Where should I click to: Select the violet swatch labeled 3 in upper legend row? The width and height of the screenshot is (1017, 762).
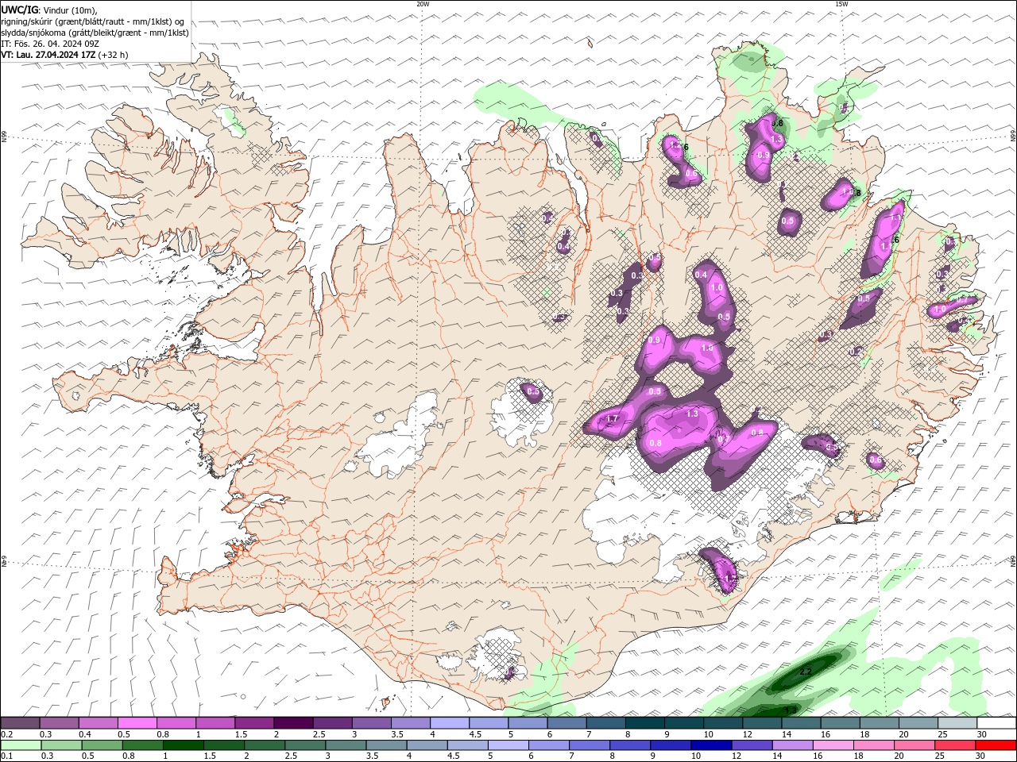coord(372,723)
